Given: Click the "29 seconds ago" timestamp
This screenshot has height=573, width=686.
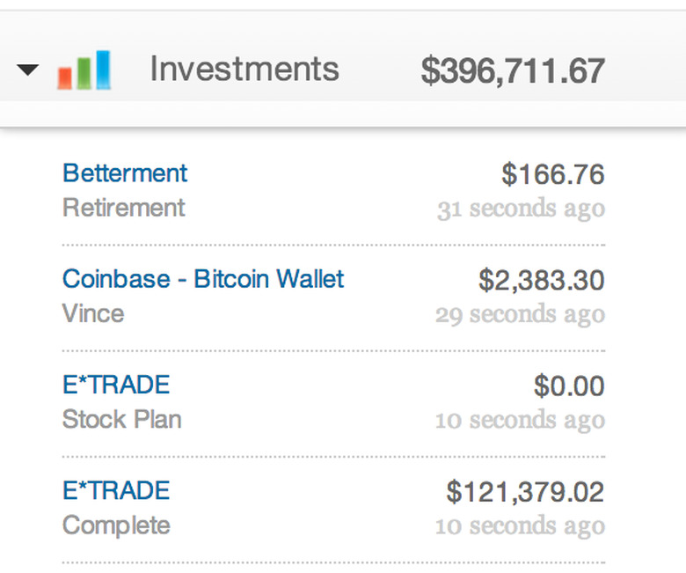Looking at the screenshot, I should [520, 315].
